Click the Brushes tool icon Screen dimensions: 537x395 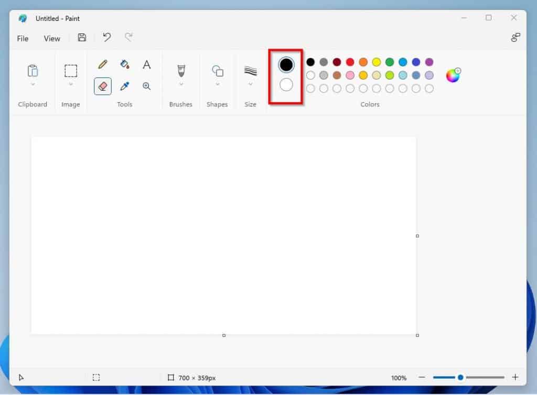pos(181,71)
